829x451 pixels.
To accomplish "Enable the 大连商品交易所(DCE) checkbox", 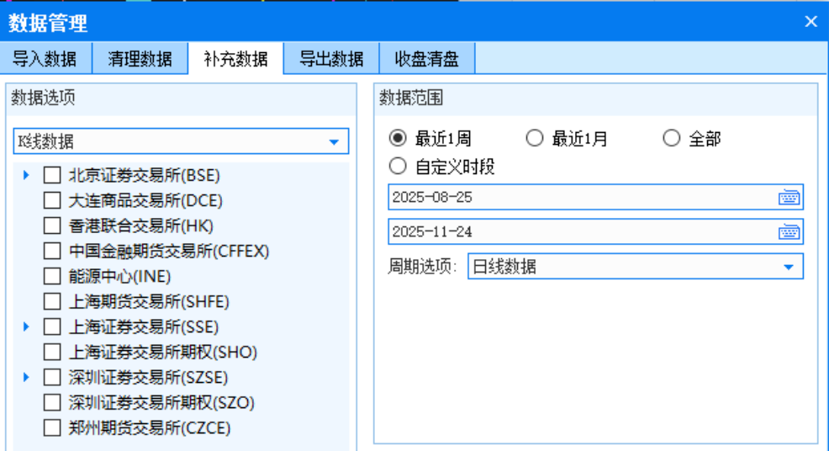I will [52, 201].
